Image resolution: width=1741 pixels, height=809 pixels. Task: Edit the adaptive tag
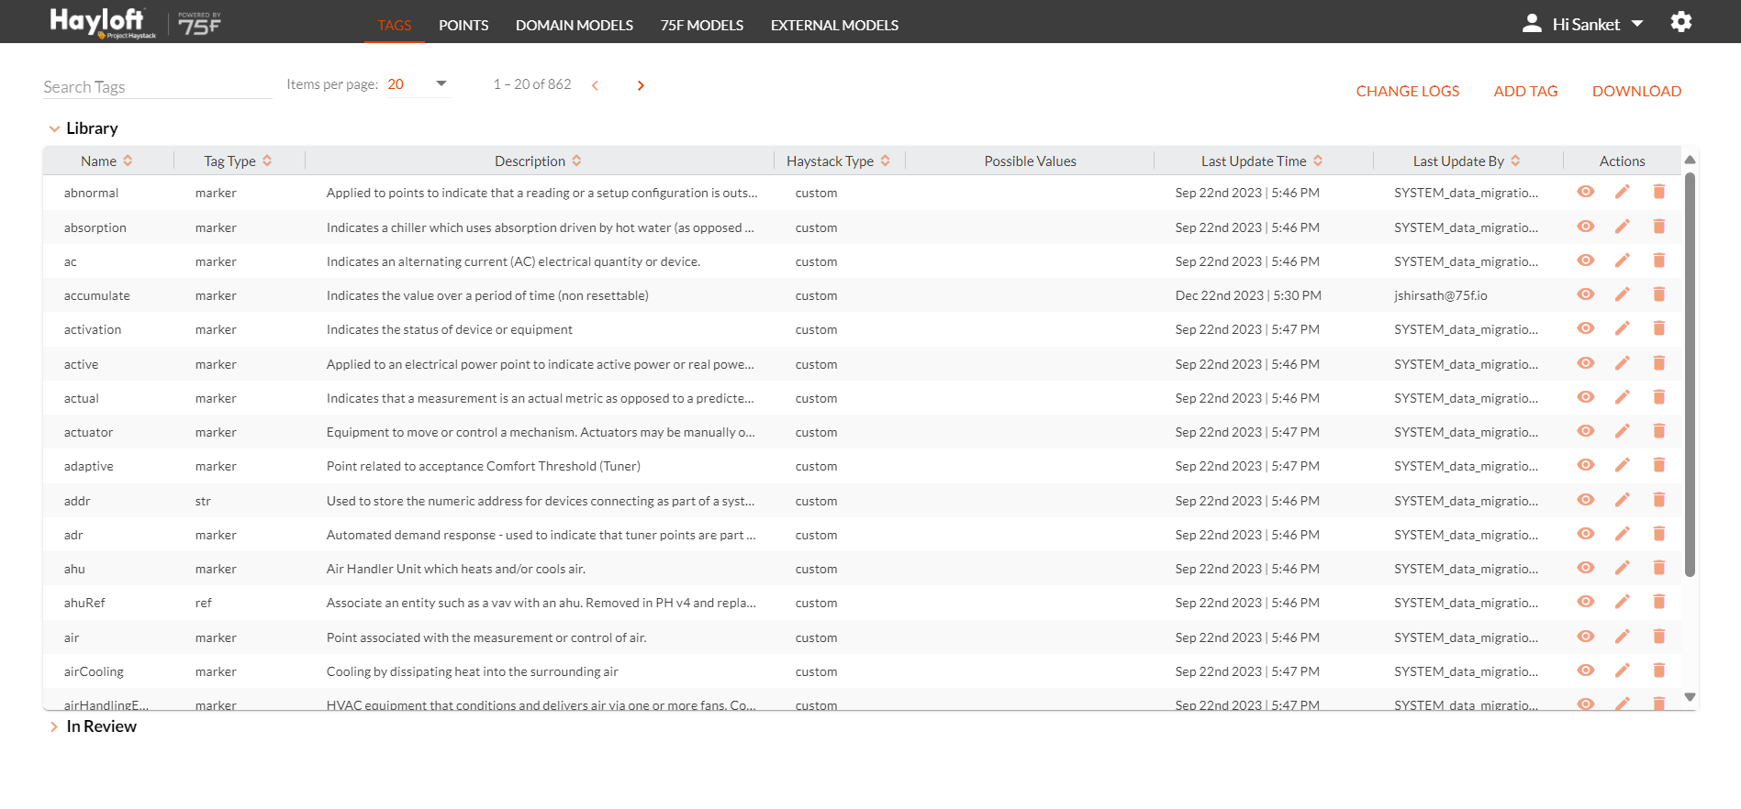tap(1623, 465)
